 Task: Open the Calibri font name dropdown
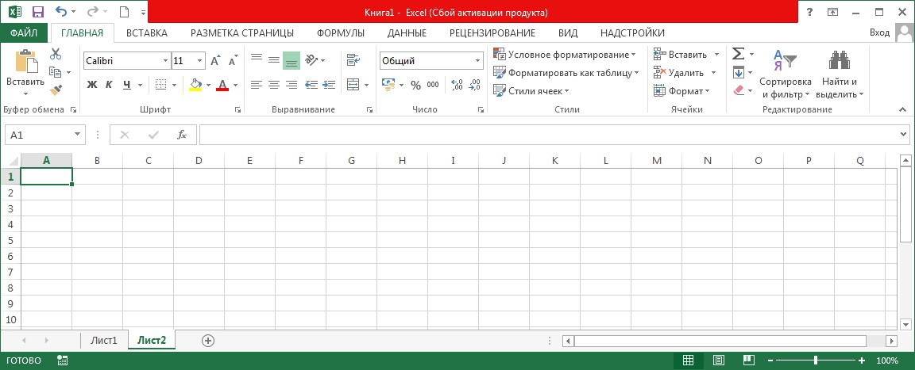166,61
